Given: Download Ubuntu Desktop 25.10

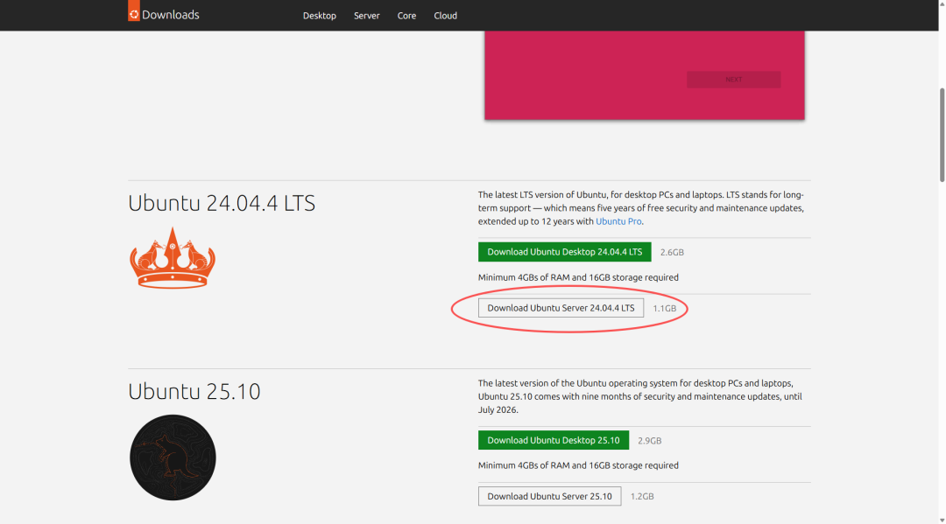Looking at the screenshot, I should pos(554,440).
